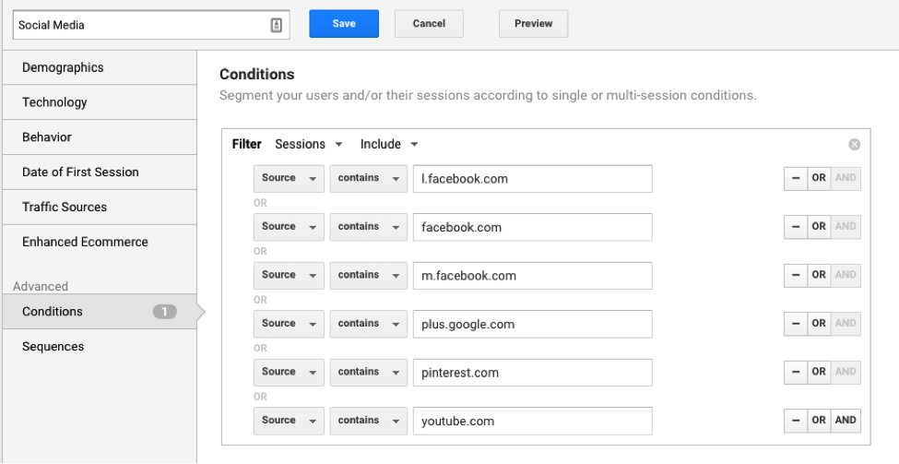The height and width of the screenshot is (464, 899).
Task: Add OR condition after m.facebook.com row
Action: click(x=819, y=275)
